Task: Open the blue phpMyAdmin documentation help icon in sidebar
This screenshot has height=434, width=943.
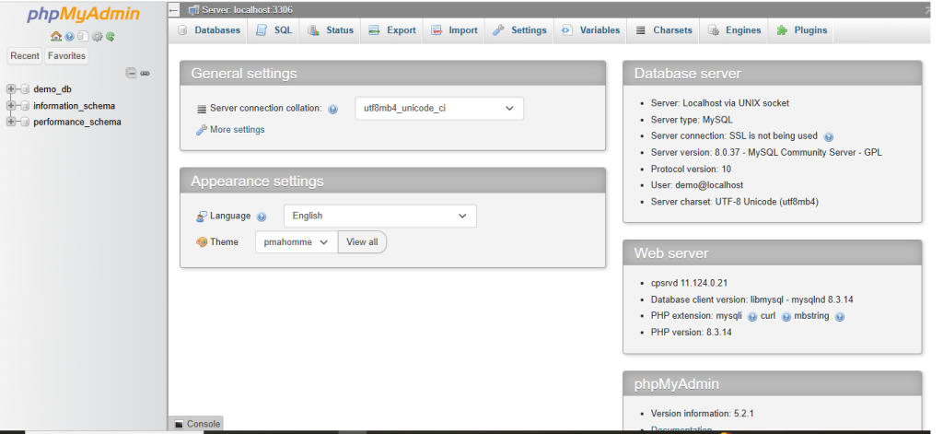Action: [70, 37]
